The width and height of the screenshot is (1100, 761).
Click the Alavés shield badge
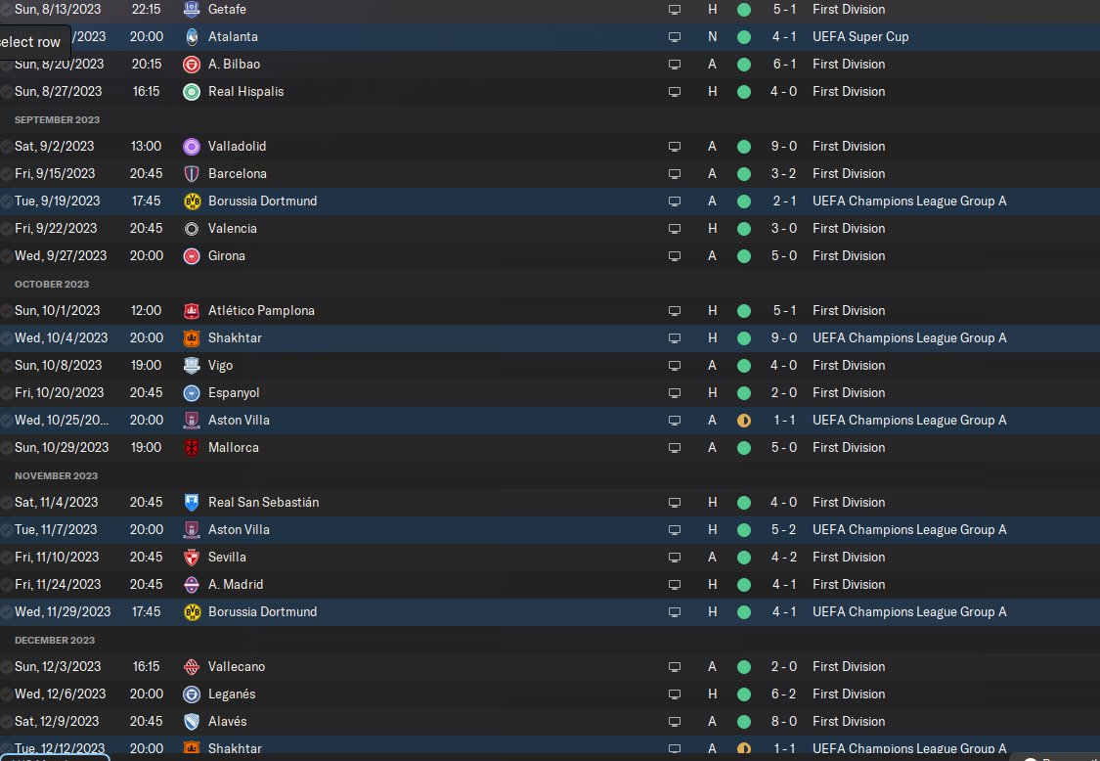tap(192, 722)
